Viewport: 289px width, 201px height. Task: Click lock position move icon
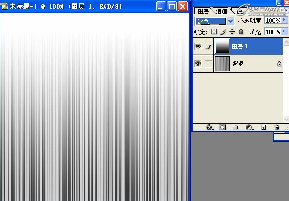click(232, 32)
